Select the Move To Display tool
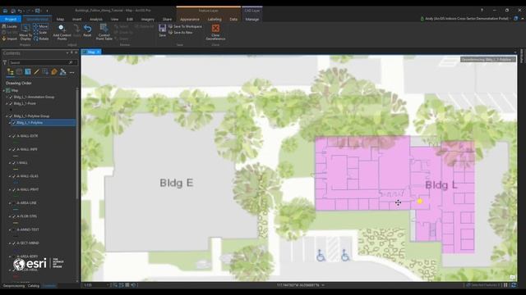Screen dimensions: 526x295 coord(25,33)
